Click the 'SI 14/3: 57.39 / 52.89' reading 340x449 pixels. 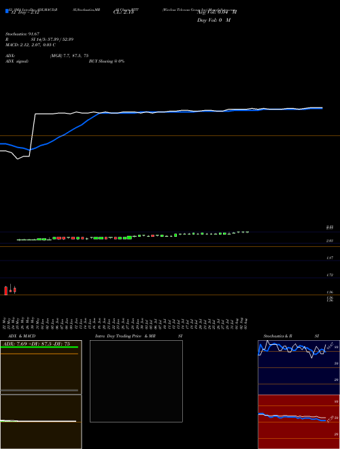[52, 39]
